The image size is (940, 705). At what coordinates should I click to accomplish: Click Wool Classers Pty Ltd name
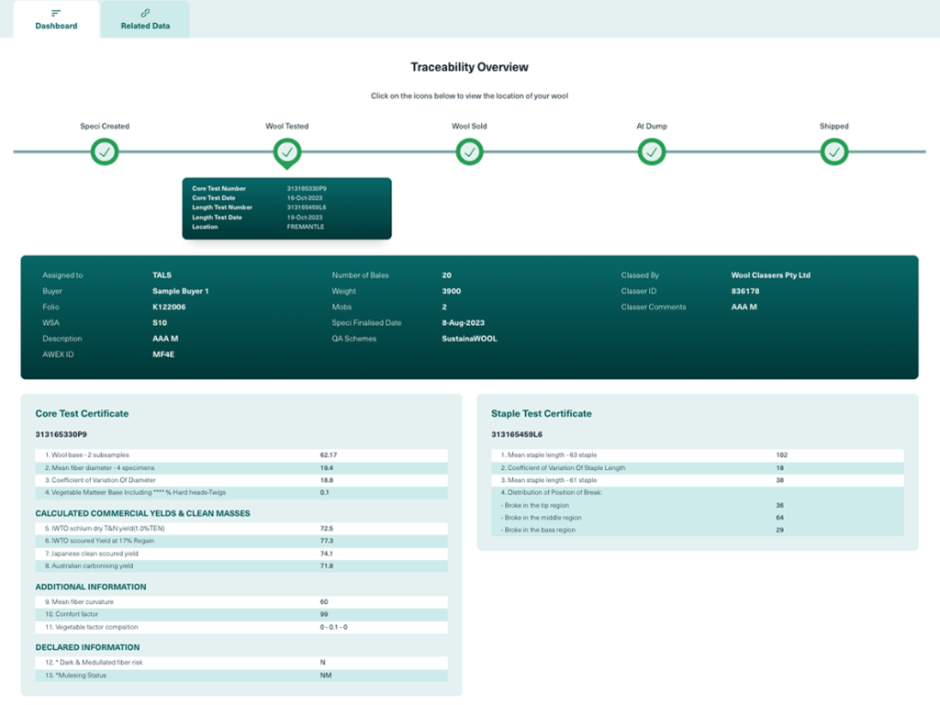point(770,275)
